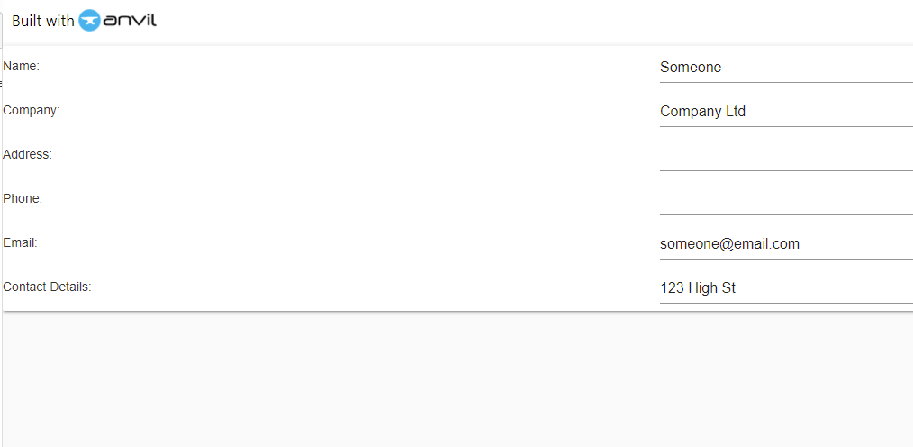
Task: Focus the Name field containing 'Someone'
Action: click(x=786, y=68)
